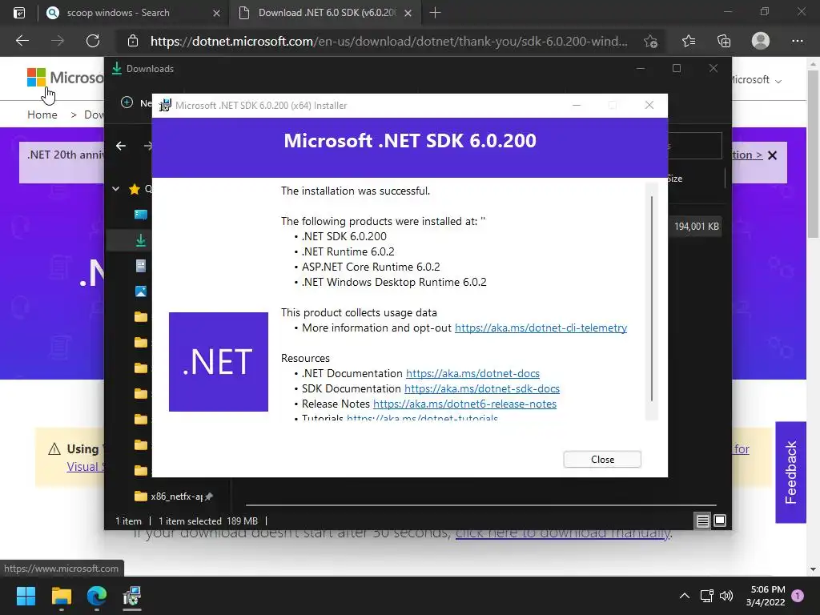
Task: Open a new Edge tab
Action: click(435, 13)
